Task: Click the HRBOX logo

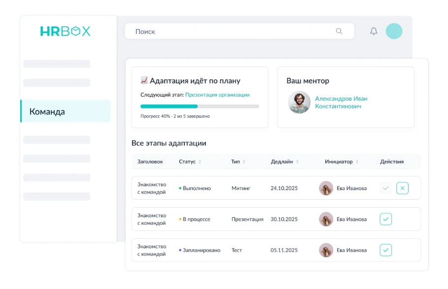Action: 65,31
